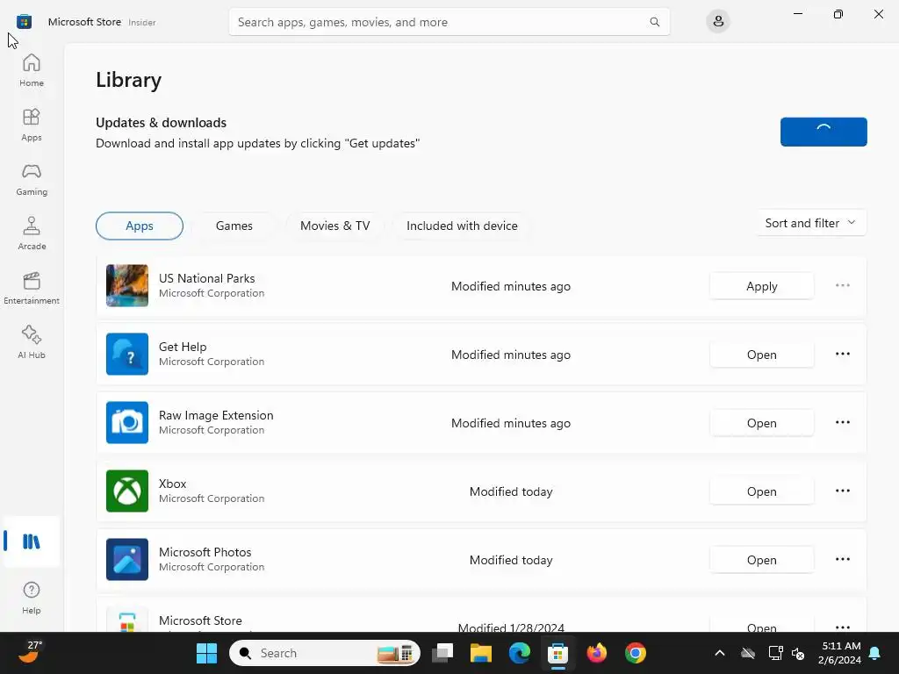Image resolution: width=899 pixels, height=674 pixels.
Task: Open the Get Help app
Action: [761, 355]
